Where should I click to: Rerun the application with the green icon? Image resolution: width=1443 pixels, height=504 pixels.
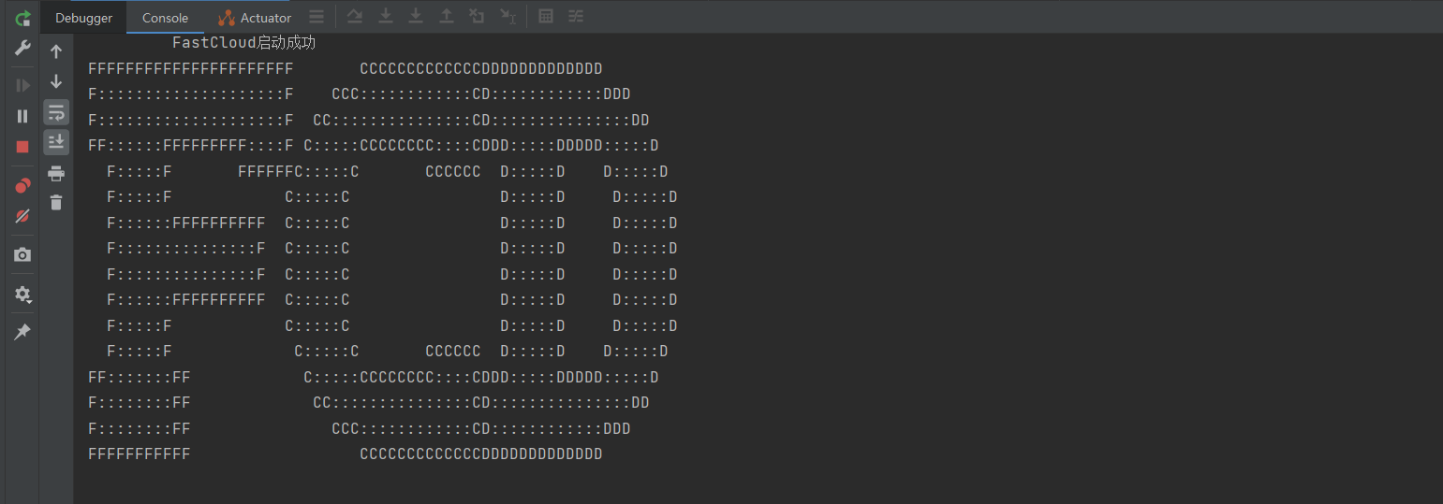(x=22, y=18)
